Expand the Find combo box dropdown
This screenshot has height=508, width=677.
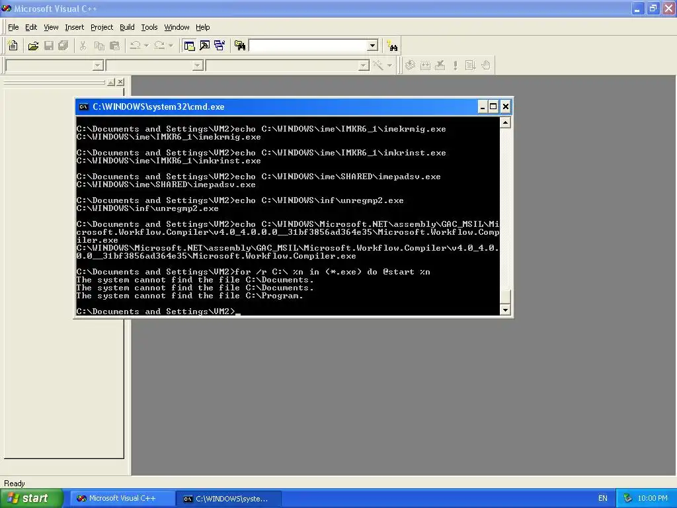click(373, 46)
